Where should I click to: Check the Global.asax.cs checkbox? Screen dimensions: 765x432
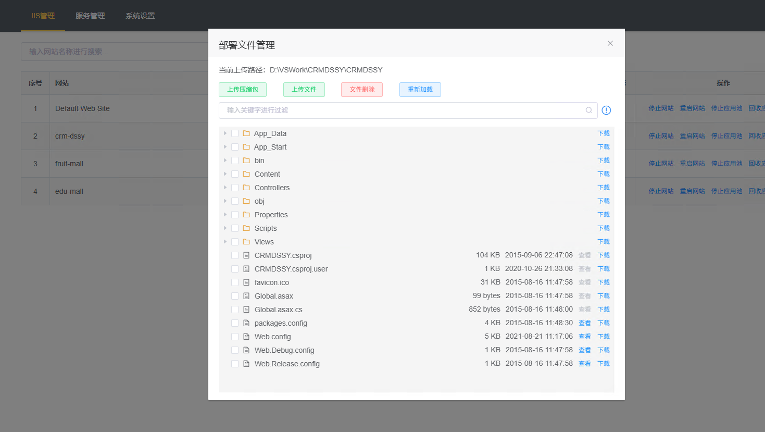pos(235,310)
